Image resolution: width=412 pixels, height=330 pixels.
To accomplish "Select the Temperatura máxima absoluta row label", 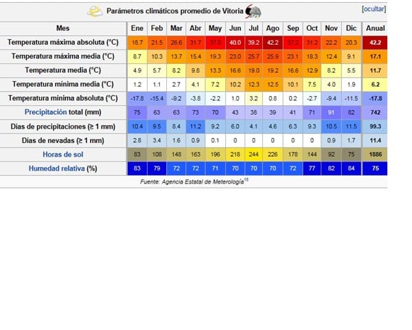I will pyautogui.click(x=62, y=43).
